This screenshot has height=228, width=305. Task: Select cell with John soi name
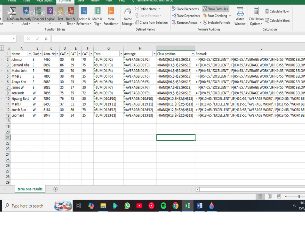(x=21, y=60)
